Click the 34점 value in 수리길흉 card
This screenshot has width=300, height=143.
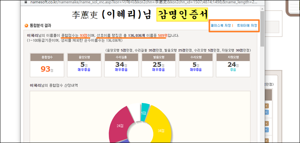(x=121, y=65)
